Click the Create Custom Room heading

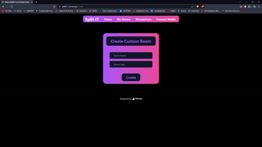[131, 41]
